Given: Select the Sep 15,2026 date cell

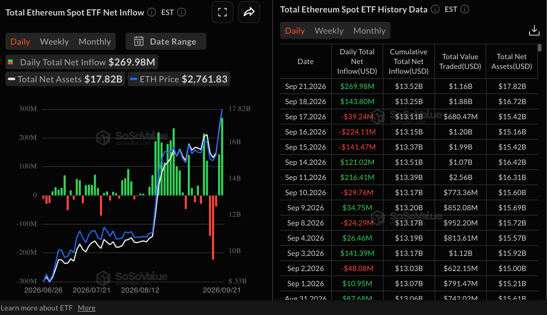Looking at the screenshot, I should coord(306,147).
